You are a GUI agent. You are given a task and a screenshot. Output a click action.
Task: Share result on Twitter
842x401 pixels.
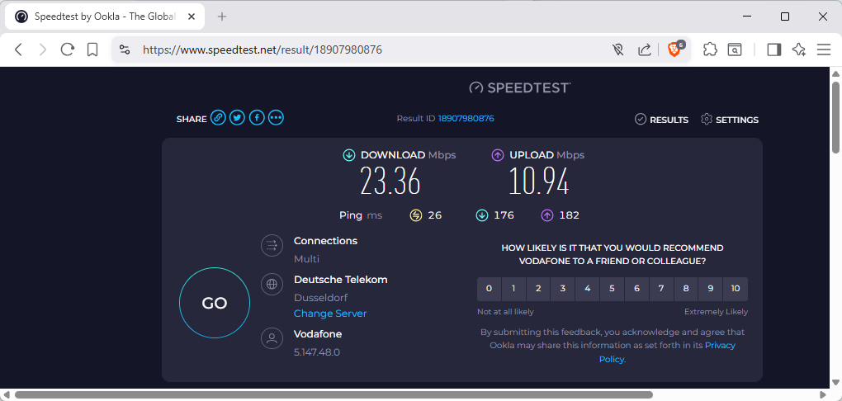tap(237, 118)
